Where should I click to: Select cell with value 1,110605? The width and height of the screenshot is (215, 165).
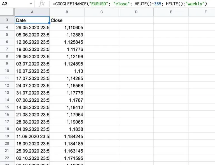(x=67, y=27)
